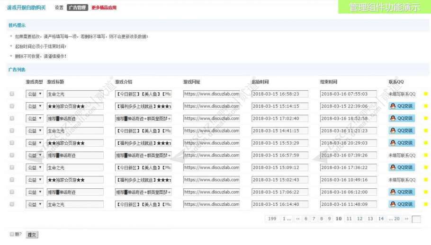This screenshot has width=431, height=245.
Task: Tick the checkbox for the 15:14:15 row
Action: [x=12, y=106]
